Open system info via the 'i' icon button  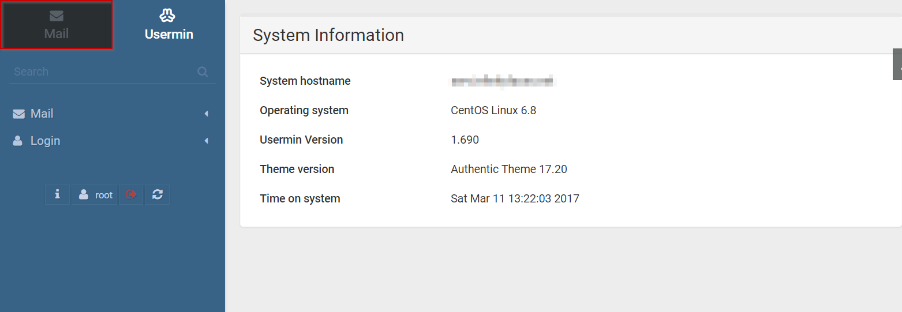[x=57, y=195]
